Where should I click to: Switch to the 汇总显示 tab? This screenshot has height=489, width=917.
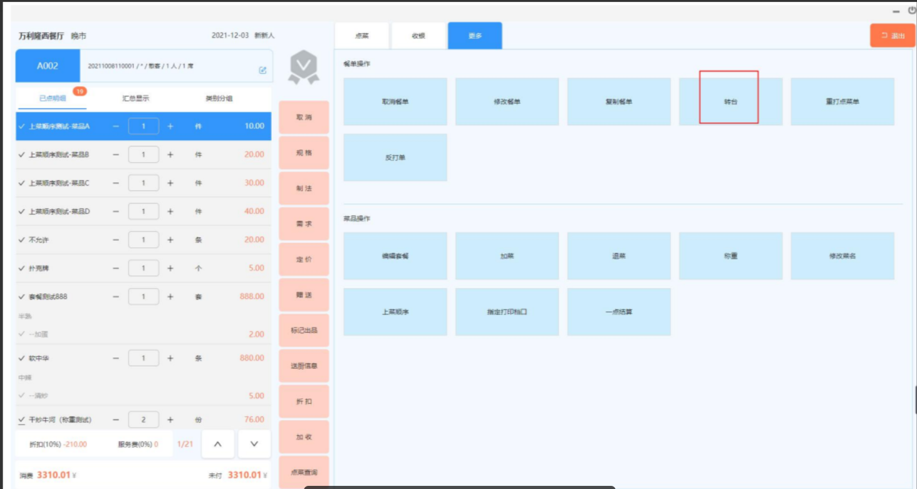136,98
